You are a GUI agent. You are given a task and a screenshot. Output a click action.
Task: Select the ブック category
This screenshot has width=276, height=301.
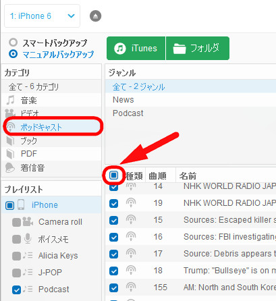point(51,140)
